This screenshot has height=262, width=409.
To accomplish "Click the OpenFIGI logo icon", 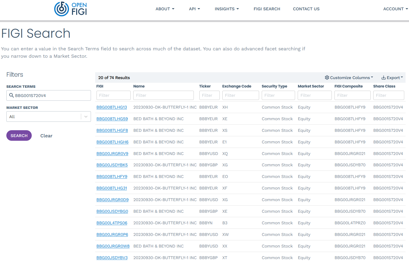I will [62, 9].
